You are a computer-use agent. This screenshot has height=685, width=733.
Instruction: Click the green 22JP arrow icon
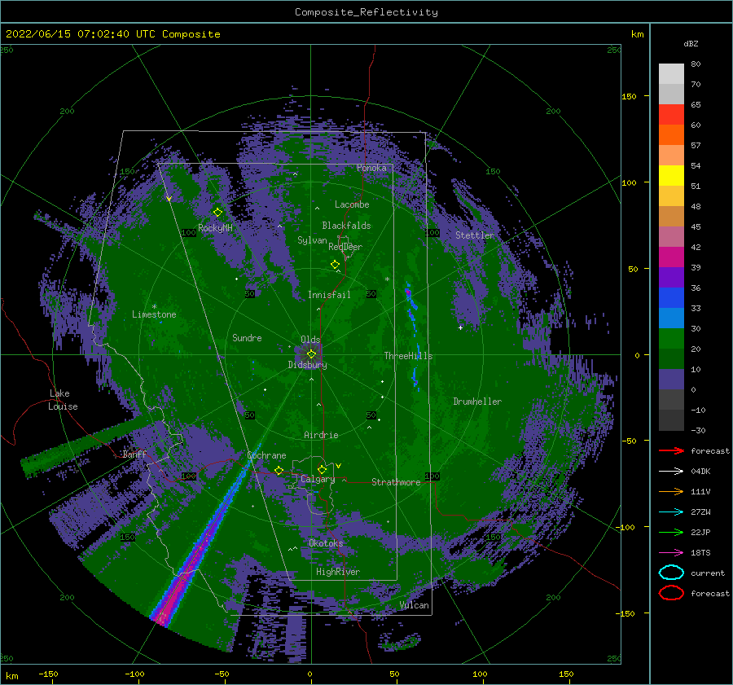pos(671,532)
